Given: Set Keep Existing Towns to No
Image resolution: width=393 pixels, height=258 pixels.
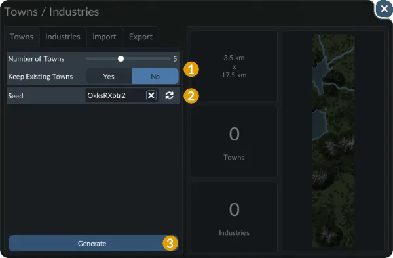Looking at the screenshot, I should 155,77.
